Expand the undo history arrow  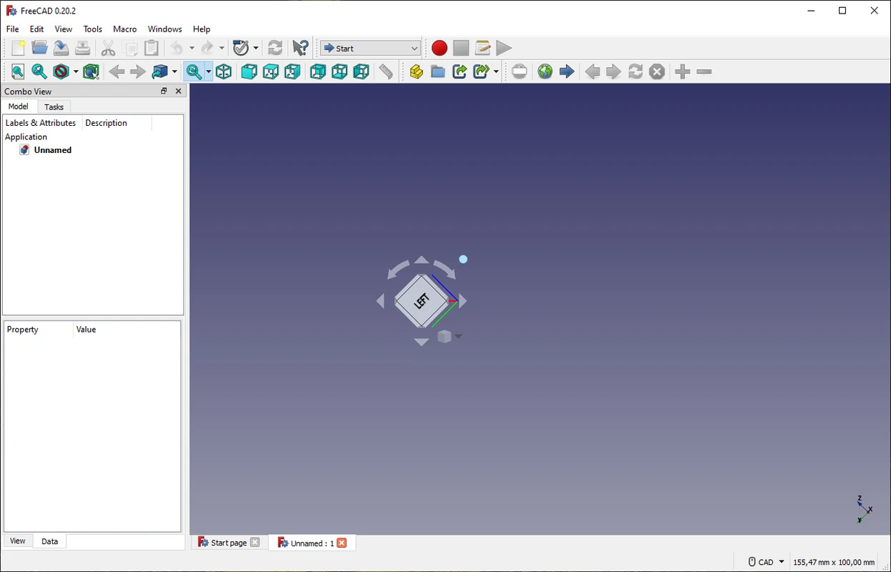(x=191, y=48)
